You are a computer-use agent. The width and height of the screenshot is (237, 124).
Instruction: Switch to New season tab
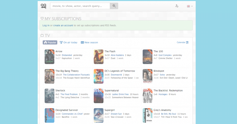(89, 42)
